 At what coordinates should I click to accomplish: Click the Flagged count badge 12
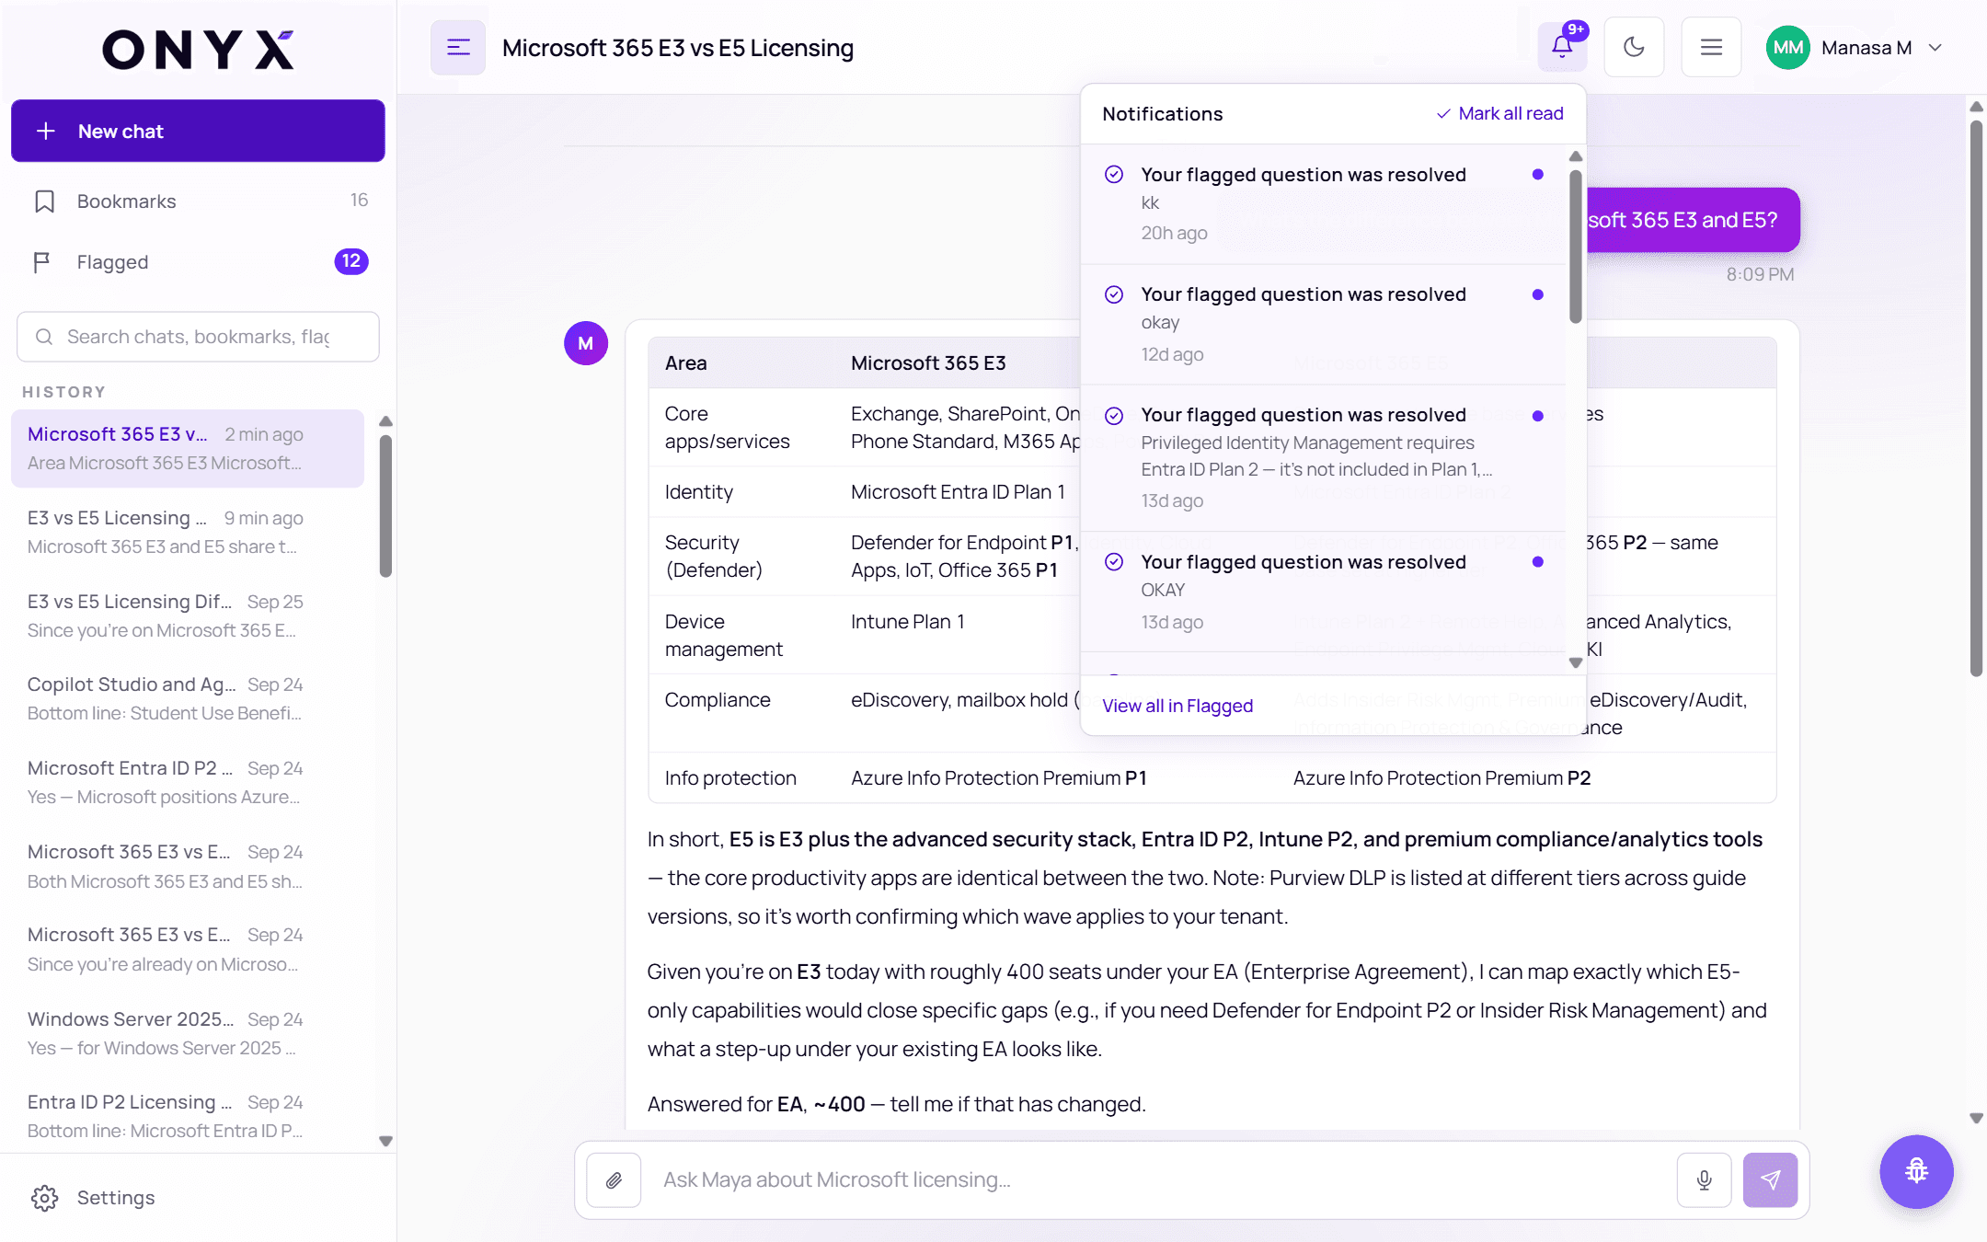(x=351, y=261)
